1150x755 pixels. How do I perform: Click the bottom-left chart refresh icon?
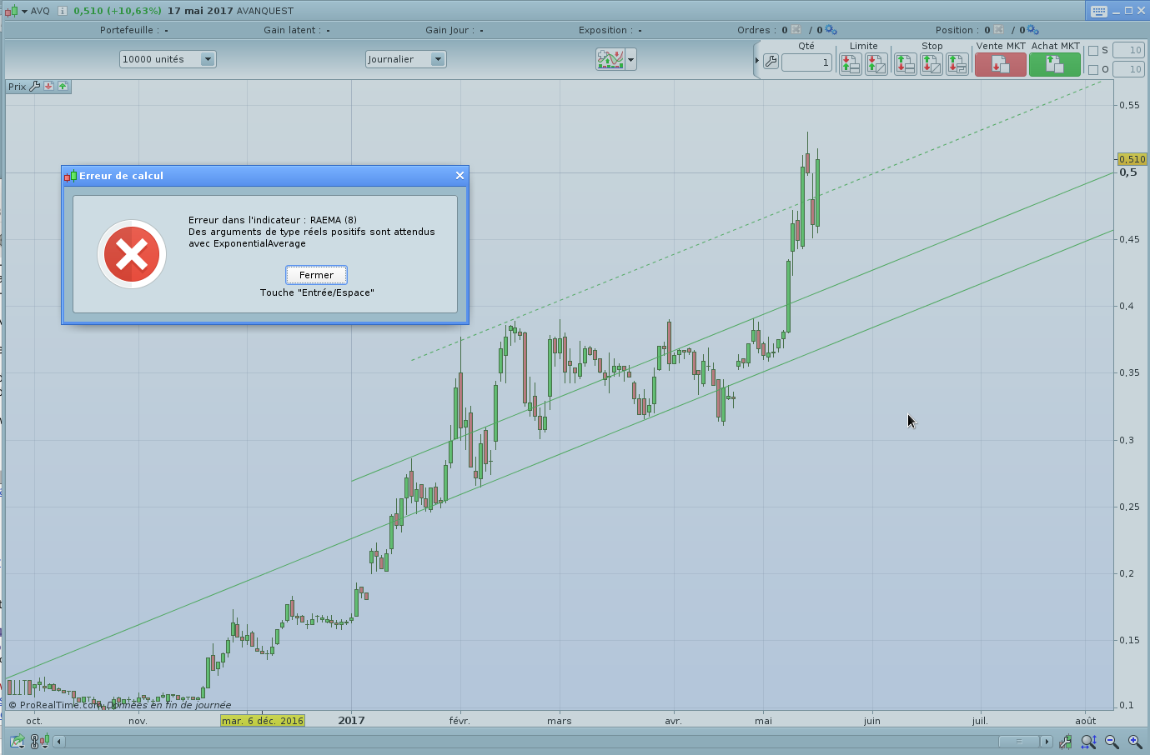[18, 741]
